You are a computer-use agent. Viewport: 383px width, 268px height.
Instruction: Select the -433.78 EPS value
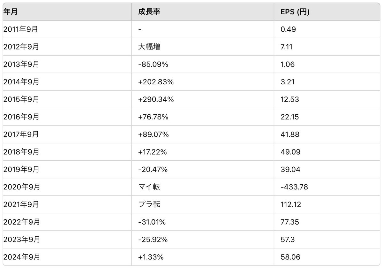[294, 187]
